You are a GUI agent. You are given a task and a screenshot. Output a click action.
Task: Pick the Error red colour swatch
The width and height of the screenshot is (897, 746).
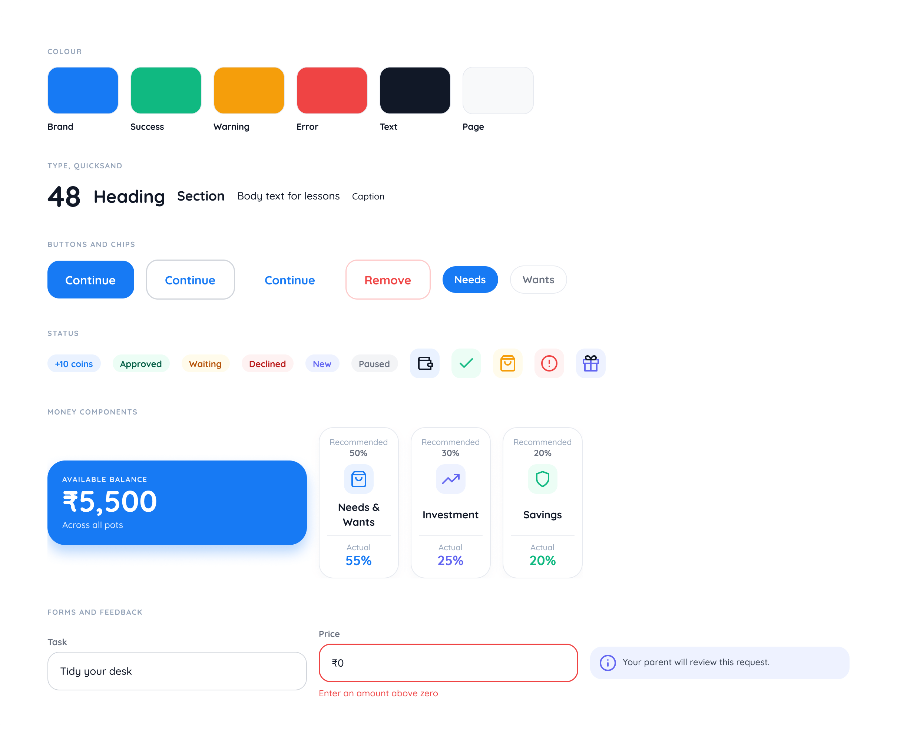click(332, 90)
